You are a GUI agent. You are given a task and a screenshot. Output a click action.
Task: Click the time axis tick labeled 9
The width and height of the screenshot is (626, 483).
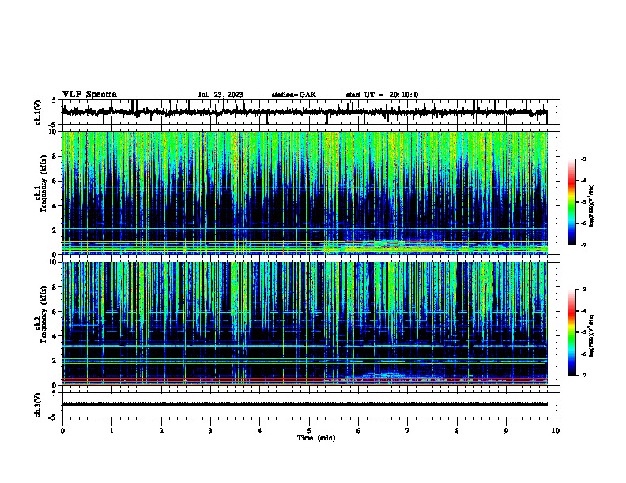tap(506, 431)
